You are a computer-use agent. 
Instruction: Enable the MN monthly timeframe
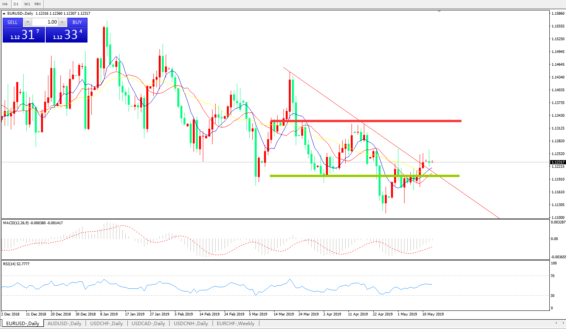[38, 4]
